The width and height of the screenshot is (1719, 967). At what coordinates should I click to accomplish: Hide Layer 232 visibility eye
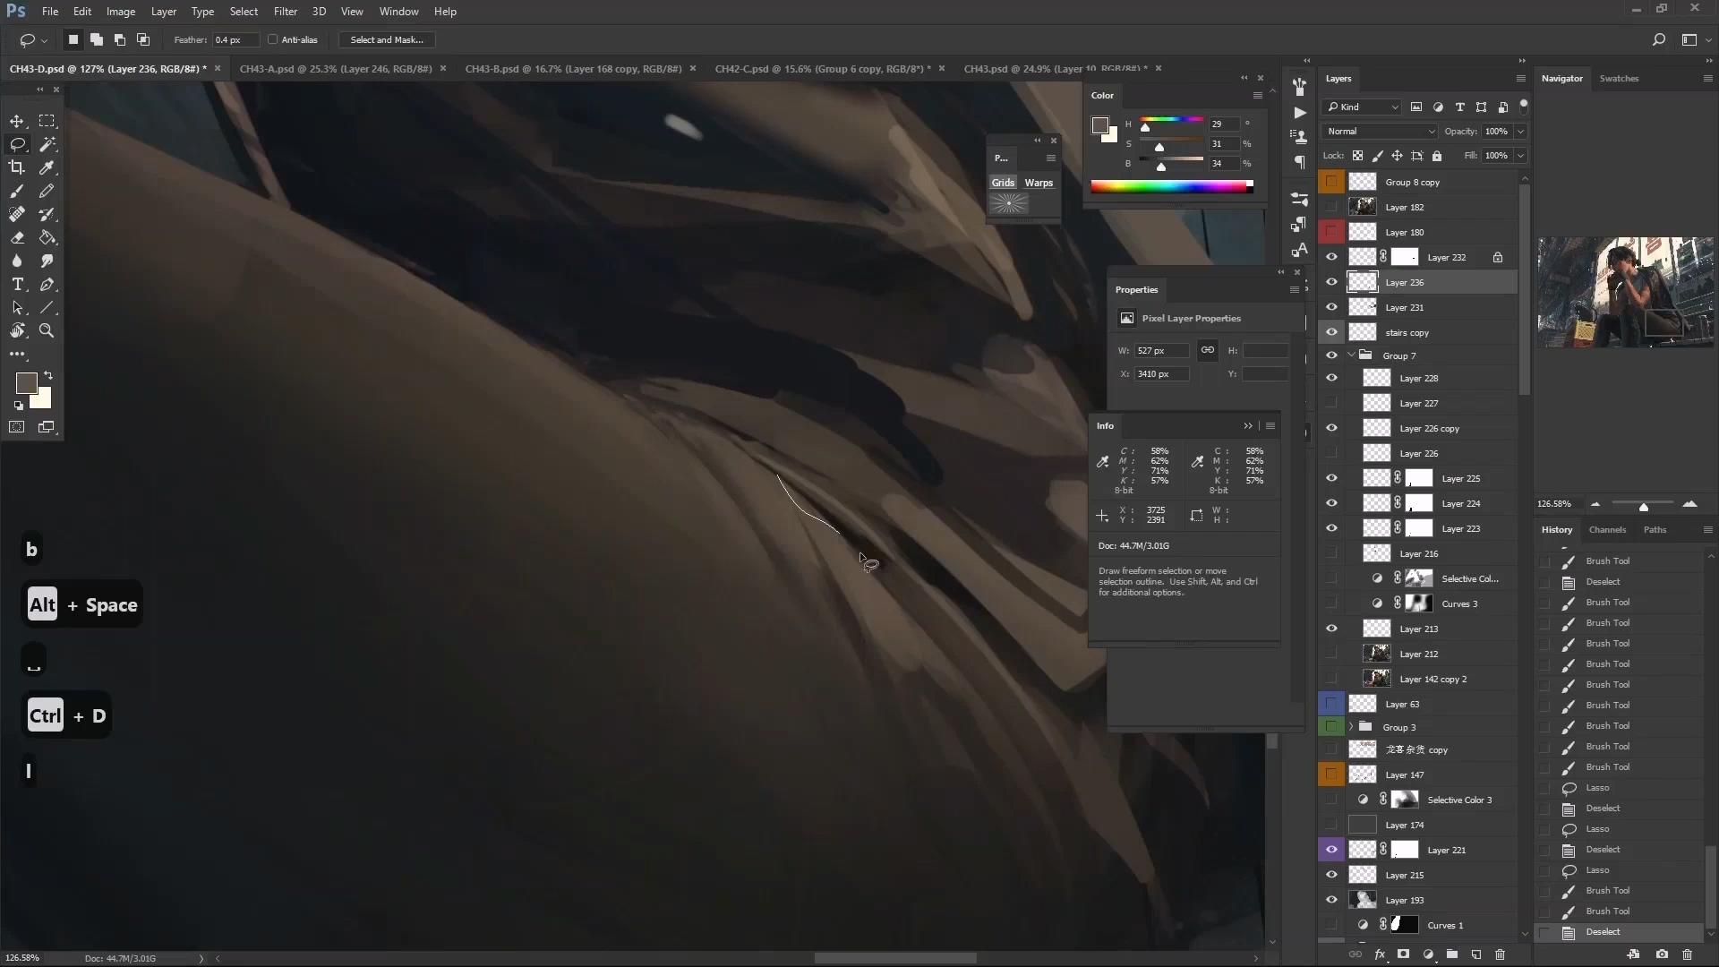tap(1331, 257)
